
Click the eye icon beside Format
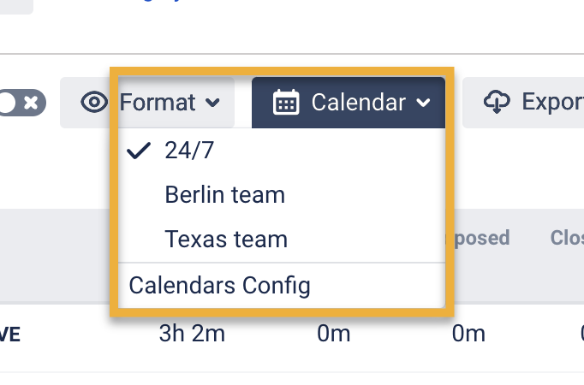(x=94, y=104)
